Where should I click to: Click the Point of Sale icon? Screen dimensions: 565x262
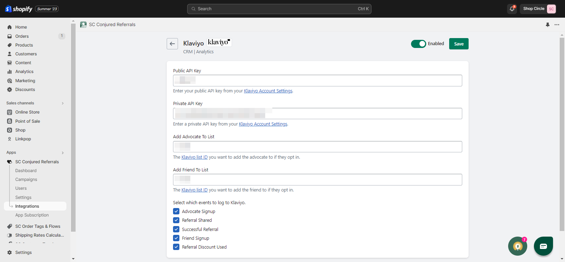tap(10, 121)
